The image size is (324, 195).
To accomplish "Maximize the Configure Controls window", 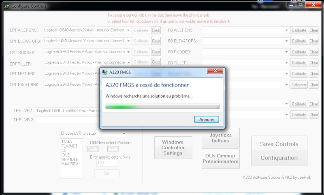I will coord(301,4).
